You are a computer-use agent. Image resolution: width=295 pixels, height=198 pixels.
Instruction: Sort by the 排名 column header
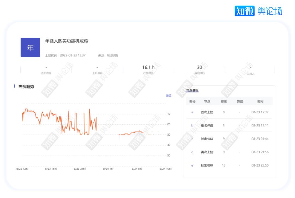(224, 101)
